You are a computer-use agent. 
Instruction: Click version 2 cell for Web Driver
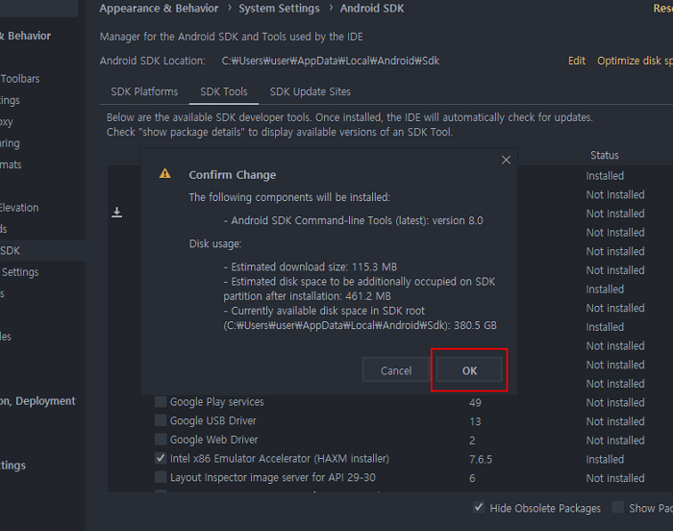pos(472,441)
